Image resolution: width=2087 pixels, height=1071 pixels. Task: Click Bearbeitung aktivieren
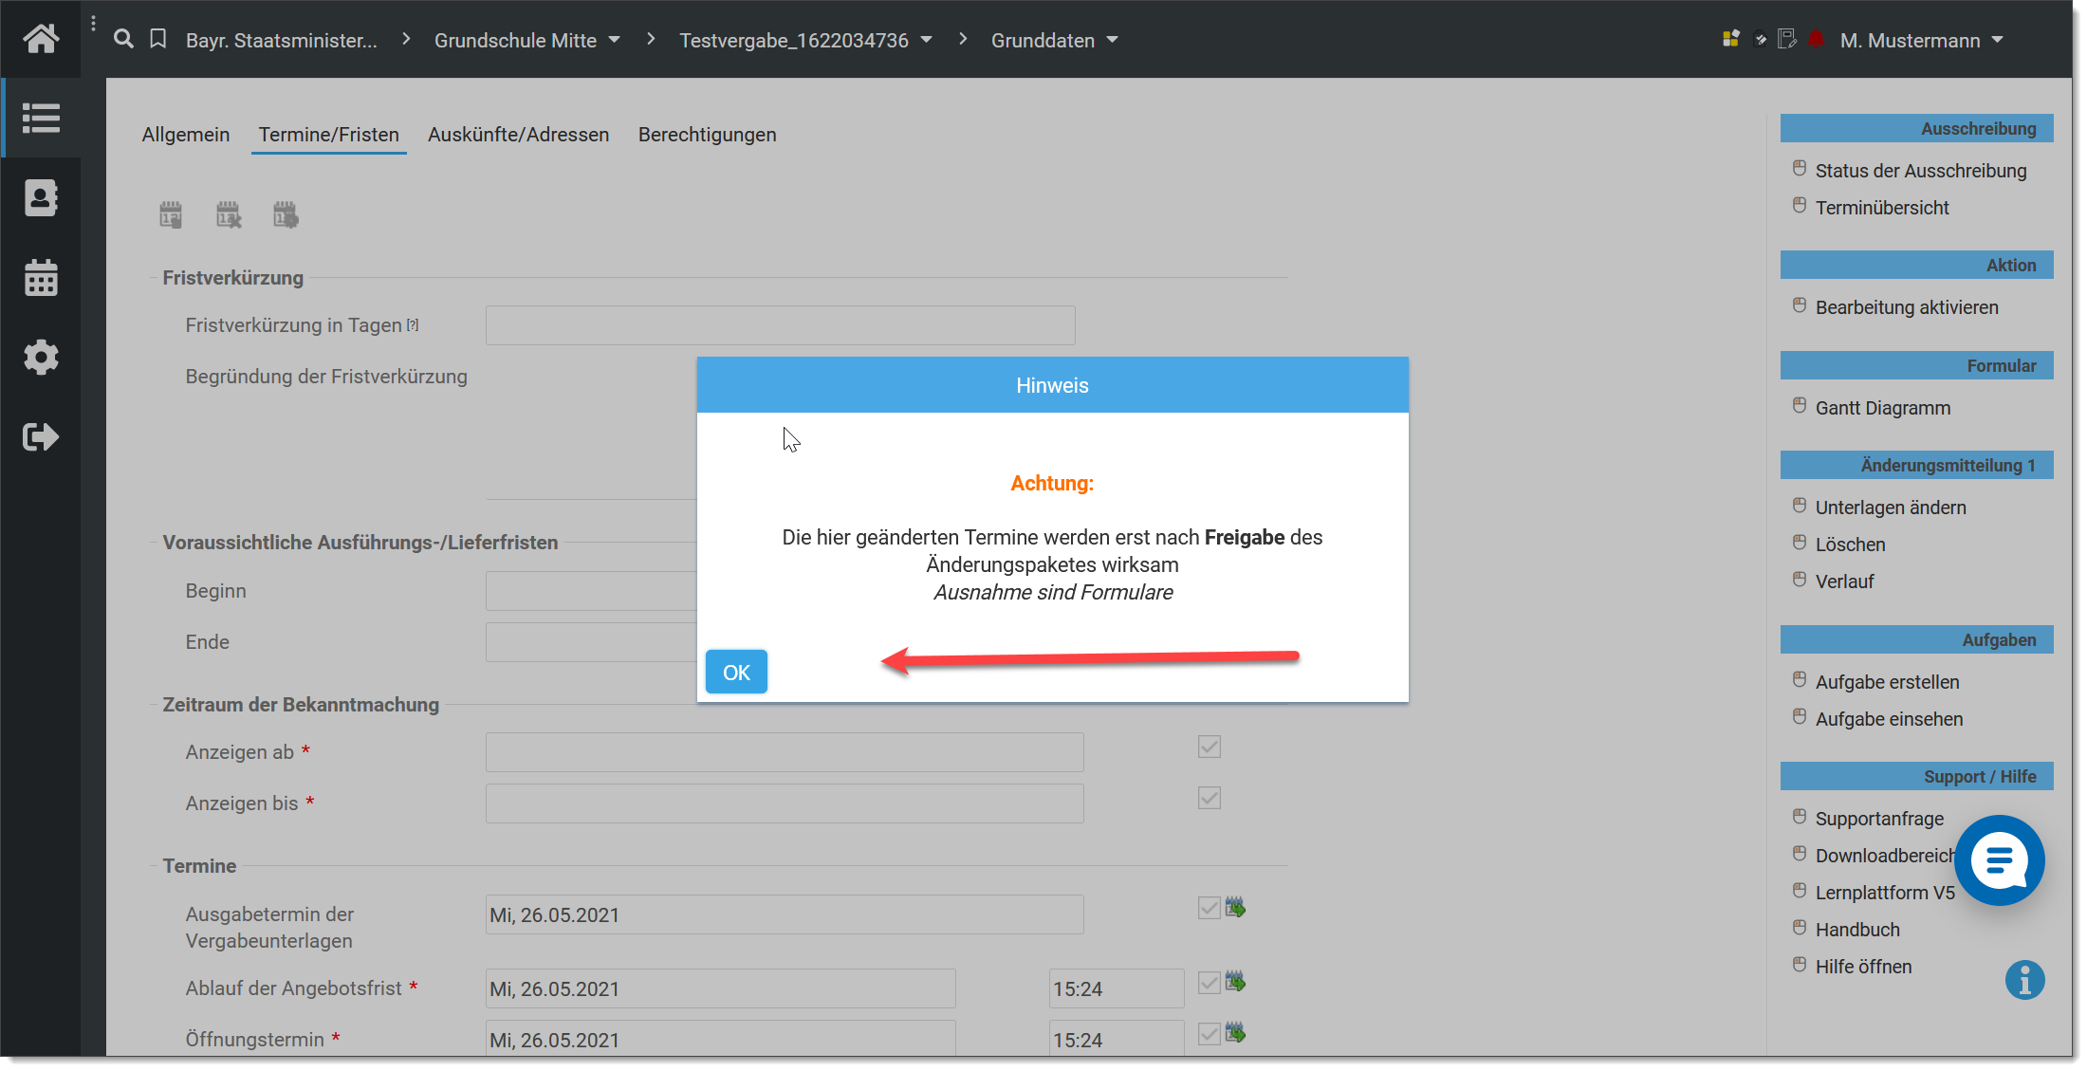pos(1907,307)
